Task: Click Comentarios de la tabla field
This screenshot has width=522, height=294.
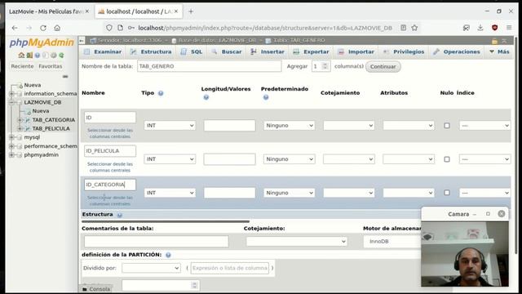Action: [x=156, y=242]
